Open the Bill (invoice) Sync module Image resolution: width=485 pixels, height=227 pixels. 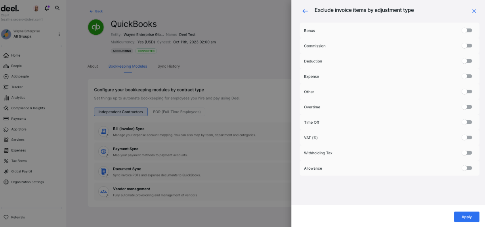pos(192,132)
